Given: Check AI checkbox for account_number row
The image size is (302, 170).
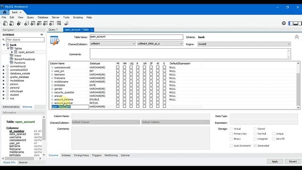Looking at the screenshot, I should (x=158, y=103).
